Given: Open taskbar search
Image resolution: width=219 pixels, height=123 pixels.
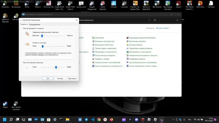Looking at the screenshot, I should click(x=11, y=120).
